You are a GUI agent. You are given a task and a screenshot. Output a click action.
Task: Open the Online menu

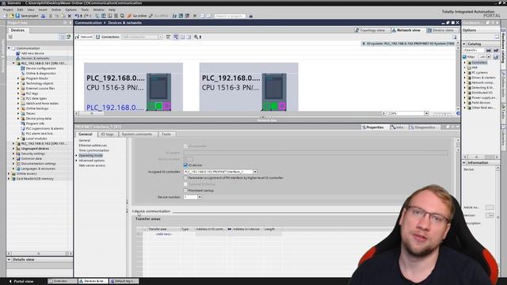[x=56, y=9]
